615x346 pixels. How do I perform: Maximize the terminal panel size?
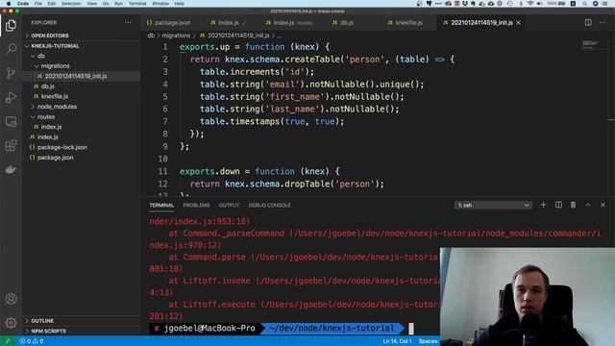point(588,205)
